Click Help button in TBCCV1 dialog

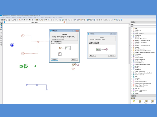[x=55, y=60]
